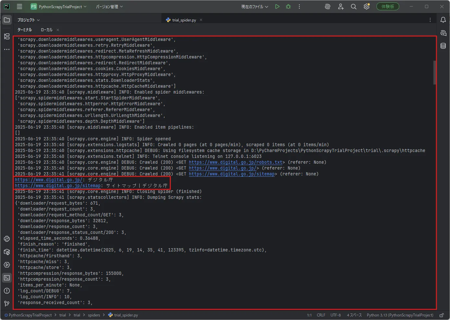Click the terminal vertical scrollbar thumb
Image resolution: width=450 pixels, height=320 pixels.
[435, 72]
